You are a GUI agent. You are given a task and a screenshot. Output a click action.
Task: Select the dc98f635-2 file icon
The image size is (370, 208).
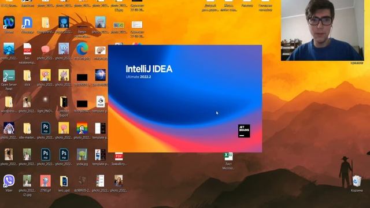tap(82, 181)
